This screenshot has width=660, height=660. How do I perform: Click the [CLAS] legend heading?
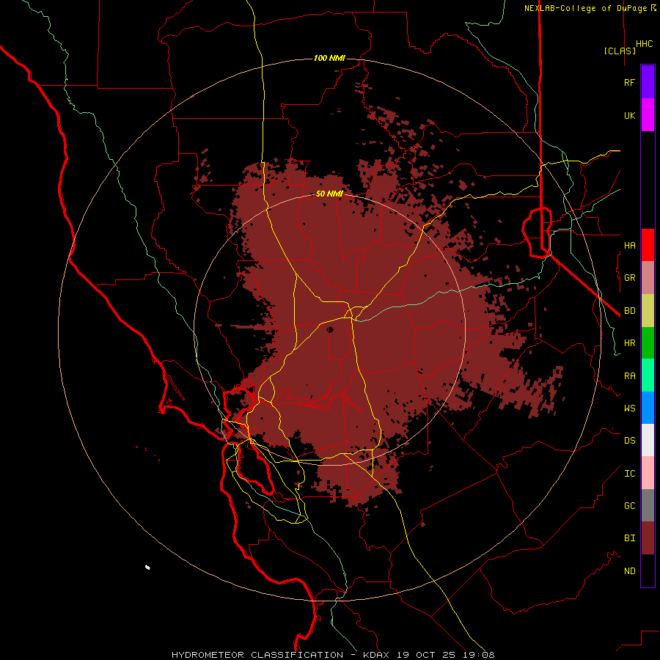click(620, 51)
